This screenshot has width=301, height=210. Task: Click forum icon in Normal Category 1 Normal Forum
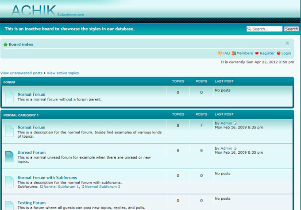click(9, 132)
